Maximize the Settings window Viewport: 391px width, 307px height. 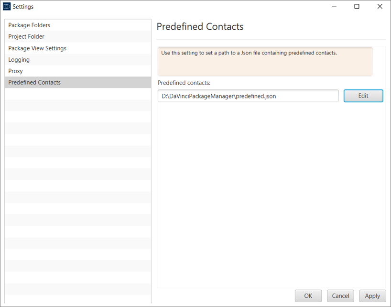click(x=357, y=7)
